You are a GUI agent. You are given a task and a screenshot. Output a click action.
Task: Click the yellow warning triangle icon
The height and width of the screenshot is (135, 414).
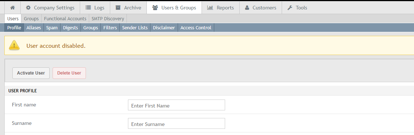pyautogui.click(x=14, y=45)
